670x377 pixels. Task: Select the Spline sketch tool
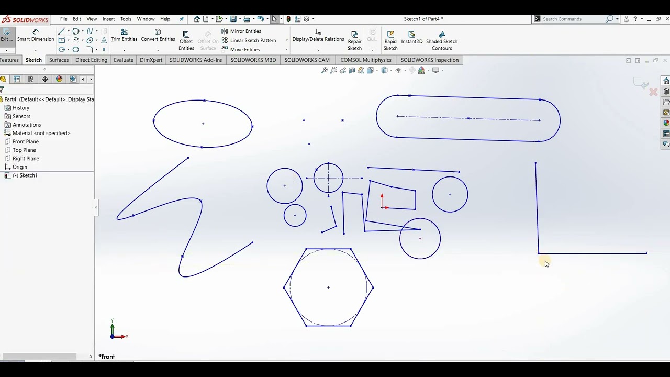tap(90, 31)
